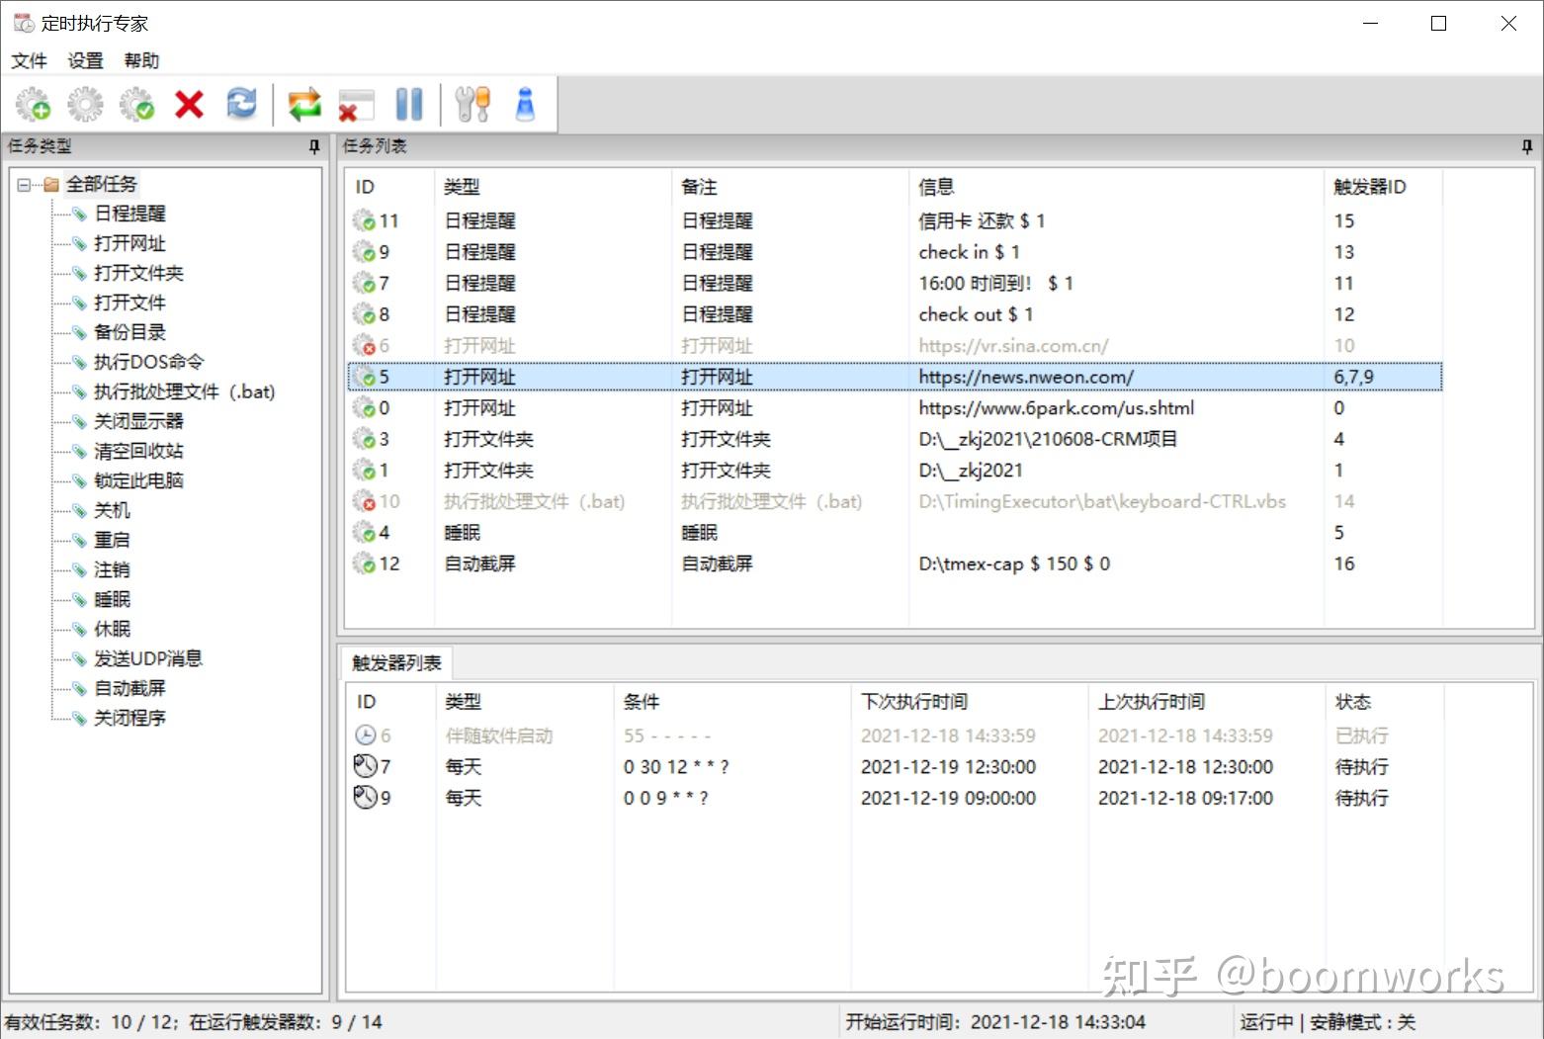
Task: Select 打开文件夹 in the task type tree
Action: [138, 273]
